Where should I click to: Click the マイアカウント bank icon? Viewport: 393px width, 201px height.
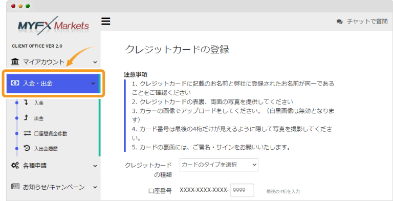point(15,62)
